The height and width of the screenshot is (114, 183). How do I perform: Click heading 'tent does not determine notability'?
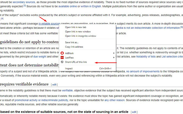[30, 65]
